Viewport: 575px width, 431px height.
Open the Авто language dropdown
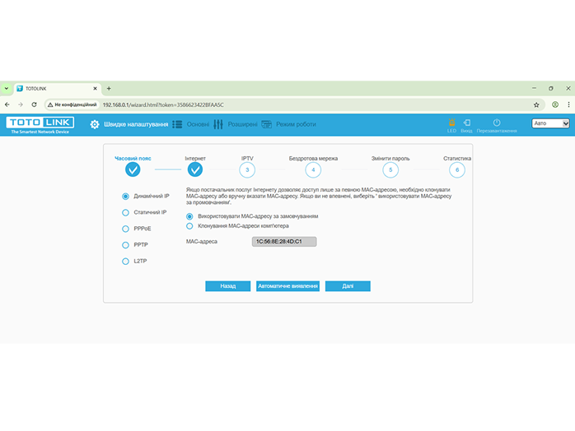550,123
